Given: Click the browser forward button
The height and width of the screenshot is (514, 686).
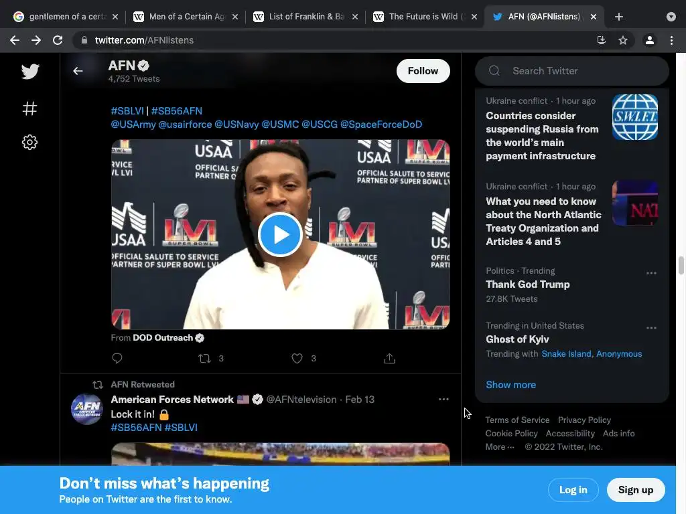Looking at the screenshot, I should pos(36,40).
